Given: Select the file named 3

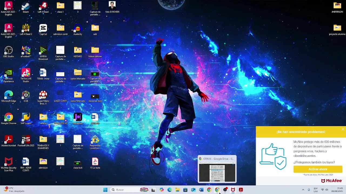Looking at the screenshot, I should tap(78, 7).
